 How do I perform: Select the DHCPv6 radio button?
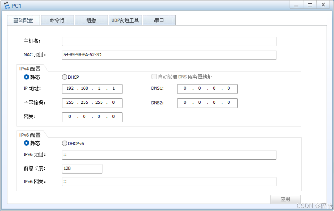tap(64, 143)
